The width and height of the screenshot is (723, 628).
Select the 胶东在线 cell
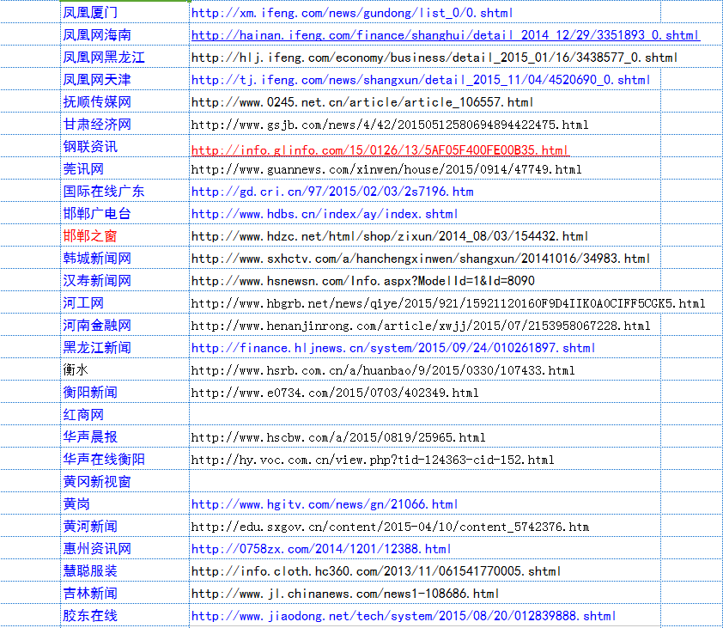125,615
